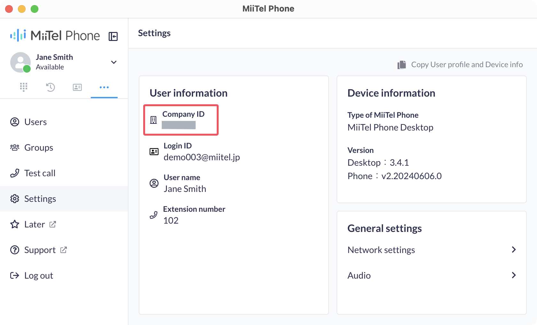The image size is (537, 325).
Task: Click the Phone version v2.20240606.0
Action: click(x=394, y=176)
